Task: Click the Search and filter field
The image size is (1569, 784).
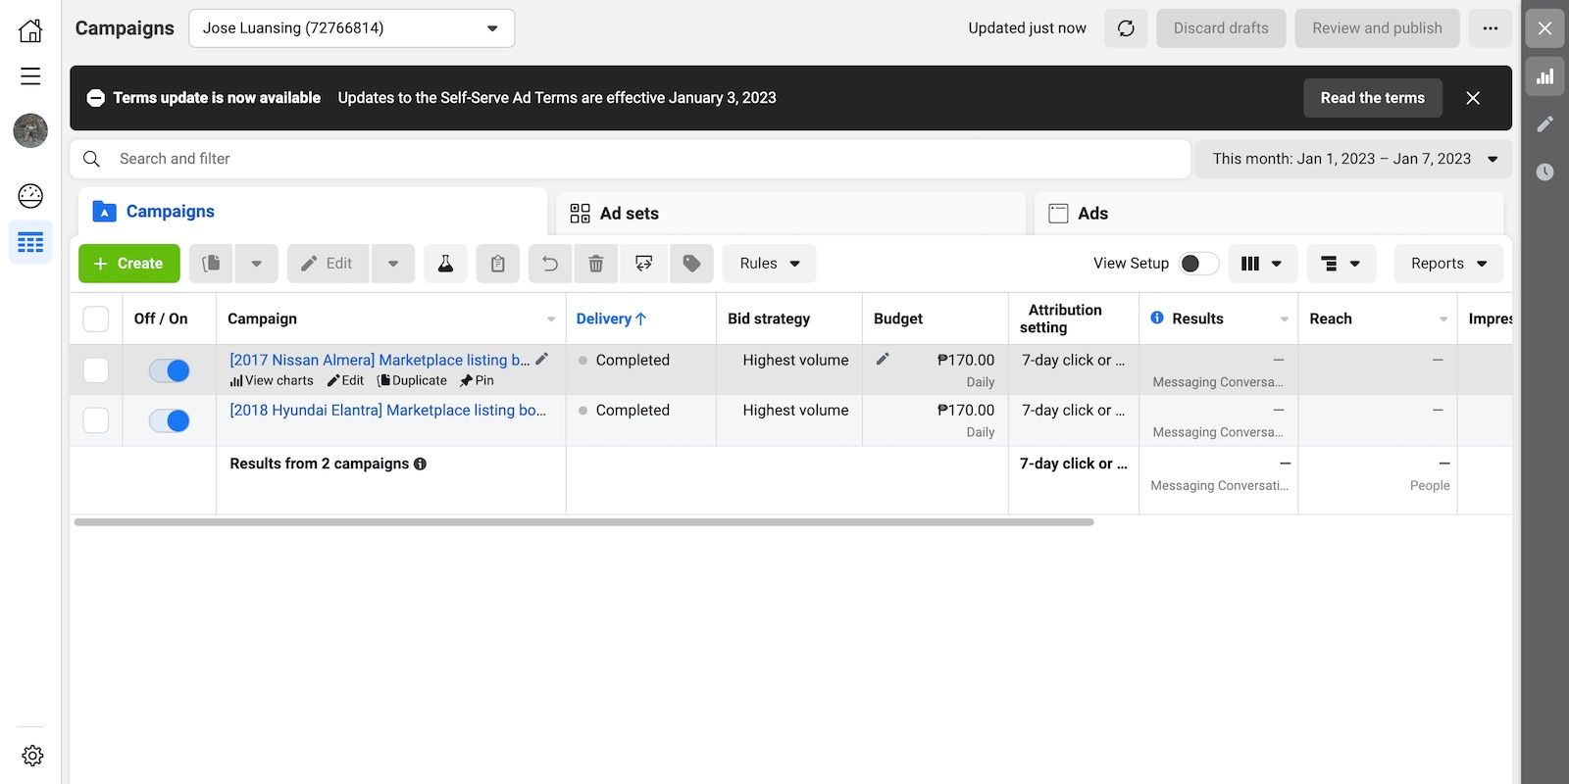Action: [628, 159]
